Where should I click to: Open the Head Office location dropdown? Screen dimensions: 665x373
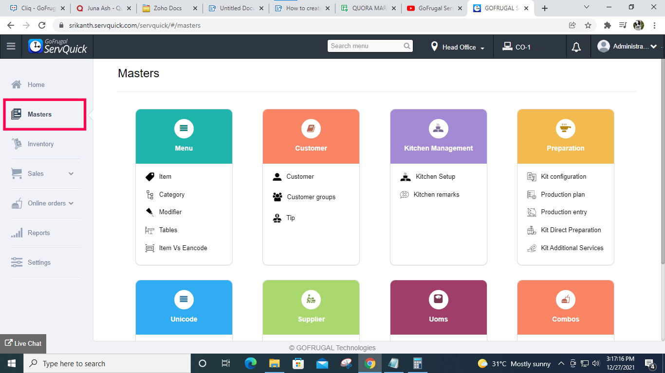point(458,47)
